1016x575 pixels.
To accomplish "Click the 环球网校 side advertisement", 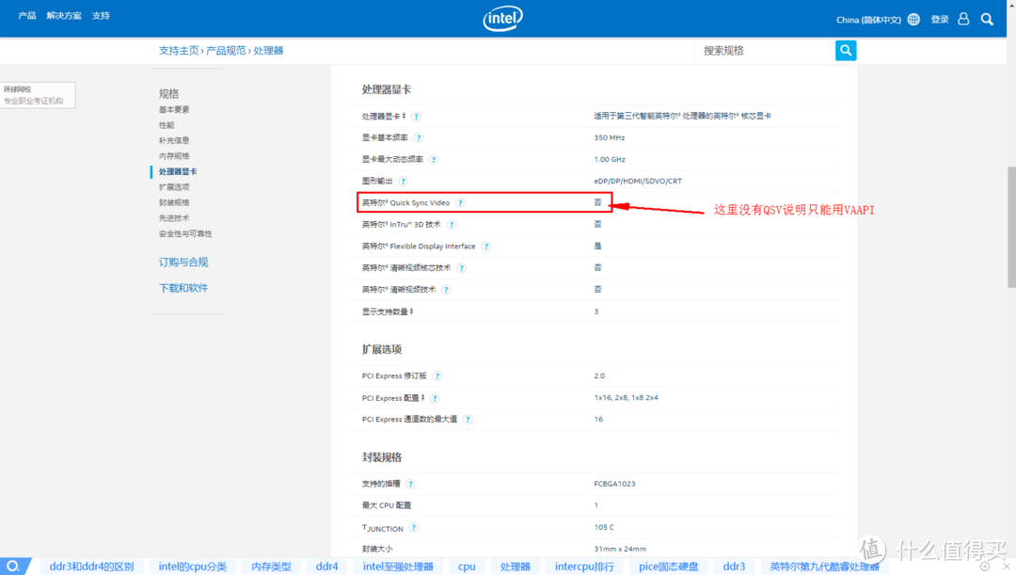I will [38, 95].
